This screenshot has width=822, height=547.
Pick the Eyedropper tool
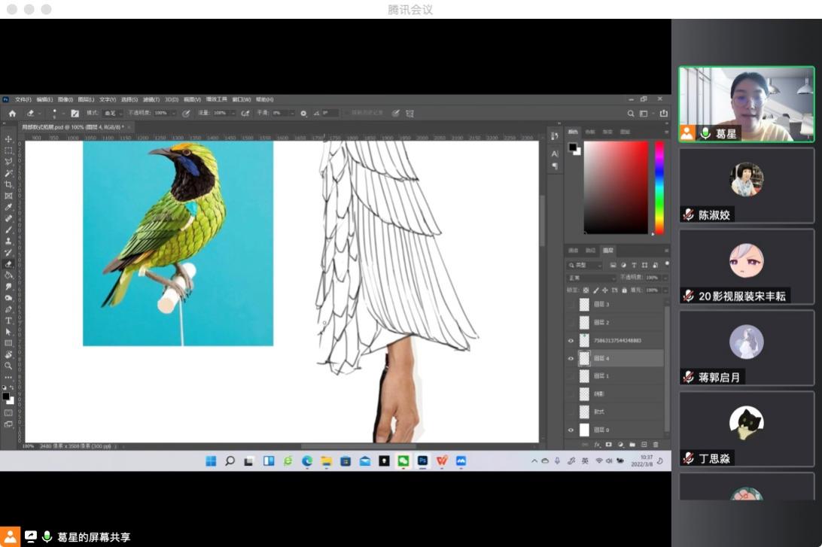(8, 207)
